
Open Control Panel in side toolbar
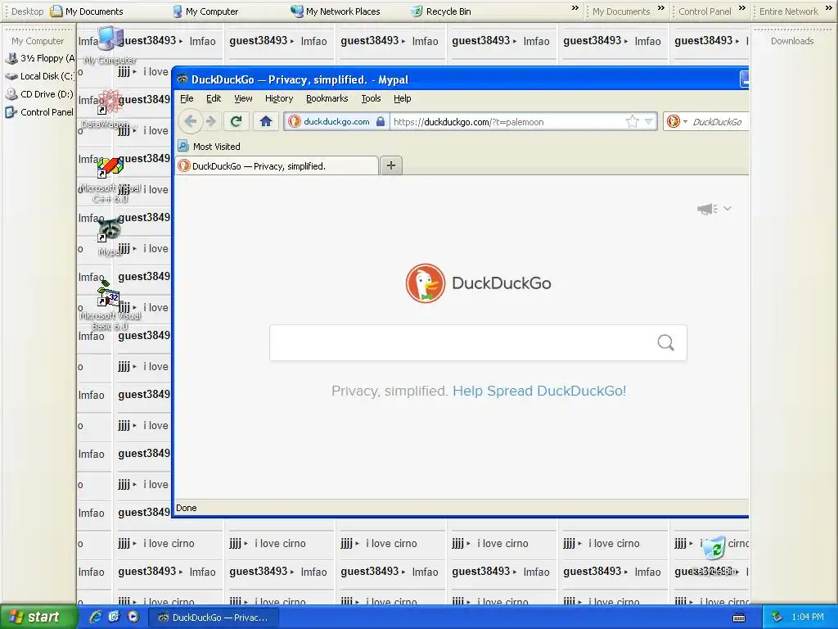(x=39, y=111)
